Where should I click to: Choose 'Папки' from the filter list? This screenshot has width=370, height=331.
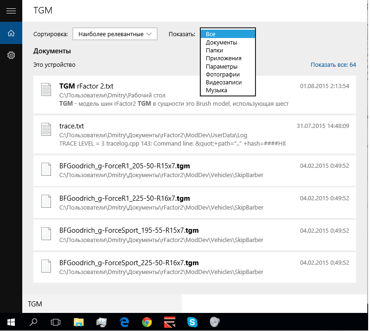pos(214,50)
